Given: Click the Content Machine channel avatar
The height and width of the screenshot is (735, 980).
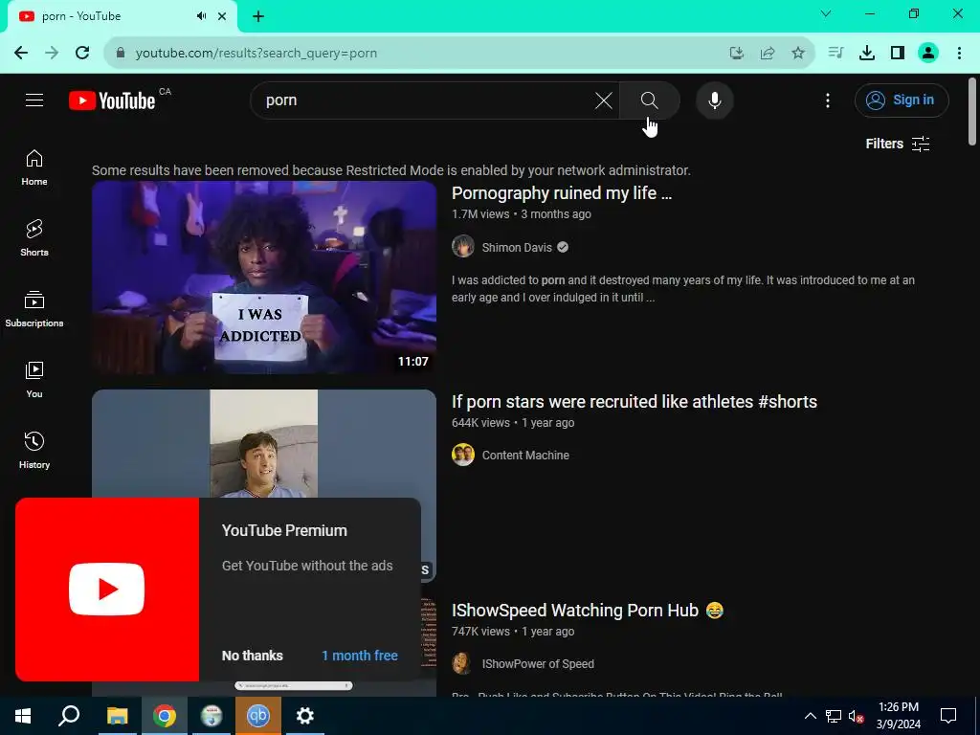Looking at the screenshot, I should 463,455.
